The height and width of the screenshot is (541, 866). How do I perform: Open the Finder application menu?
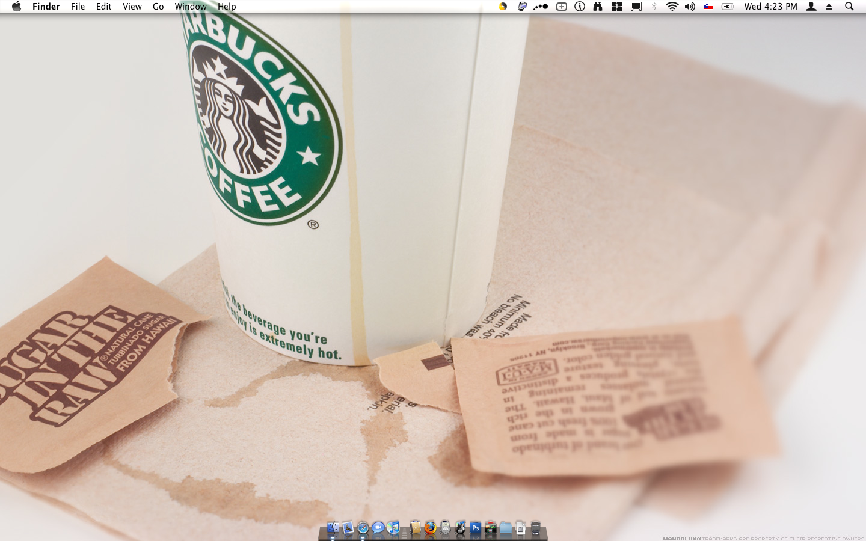click(46, 7)
